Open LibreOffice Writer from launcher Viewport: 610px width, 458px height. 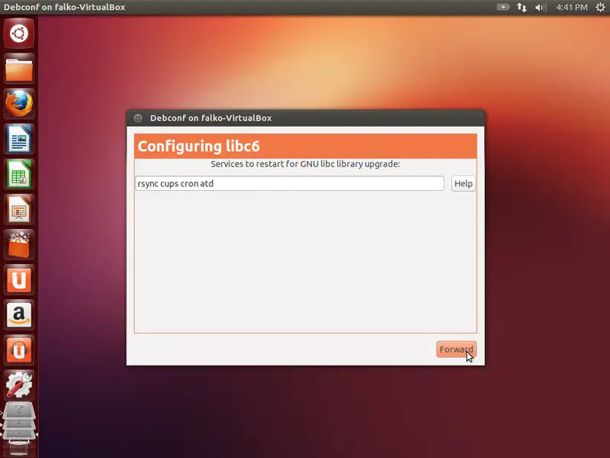19,139
